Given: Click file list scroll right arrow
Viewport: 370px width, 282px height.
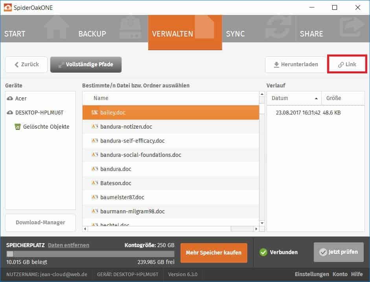Looking at the screenshot, I should coord(256,229).
